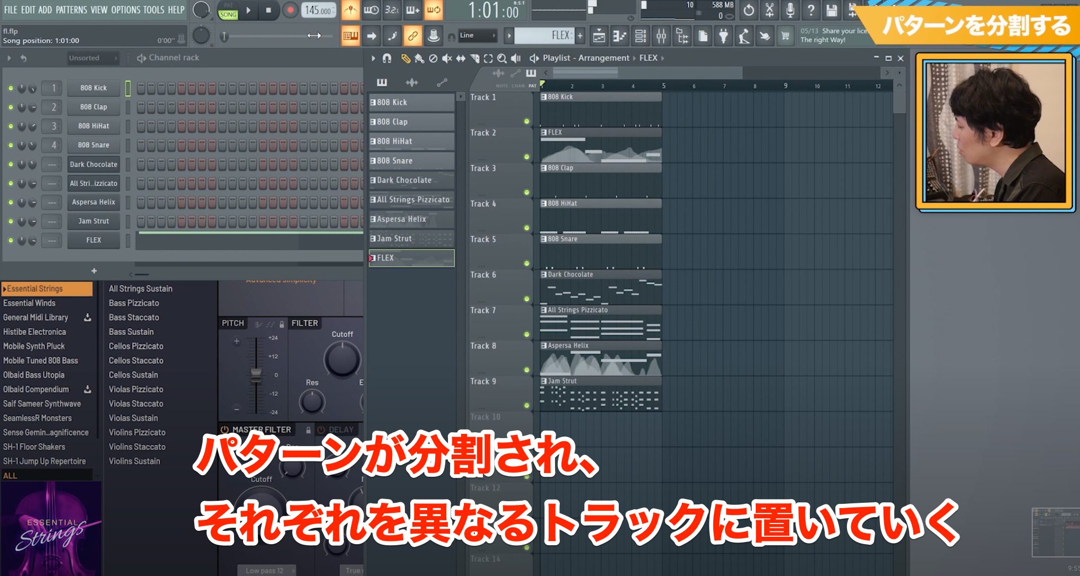Select the Playback tool in the Playlist
Image resolution: width=1080 pixels, height=576 pixels.
[516, 58]
